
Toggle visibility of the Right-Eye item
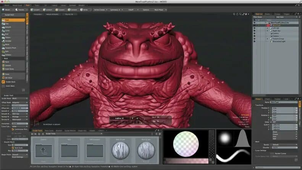[x=254, y=31]
